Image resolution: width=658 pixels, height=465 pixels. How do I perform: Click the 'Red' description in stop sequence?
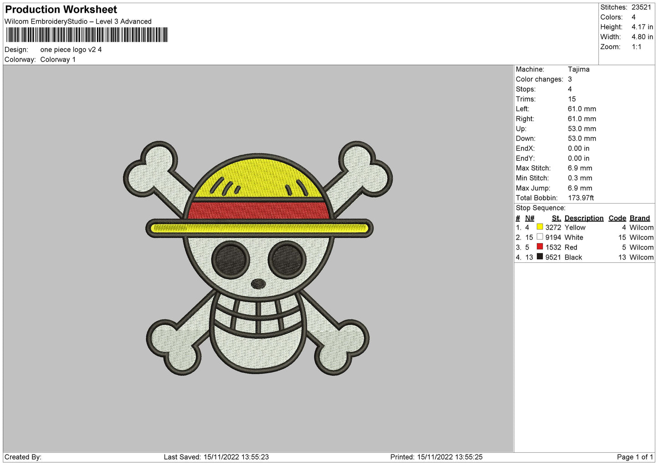[x=571, y=248]
